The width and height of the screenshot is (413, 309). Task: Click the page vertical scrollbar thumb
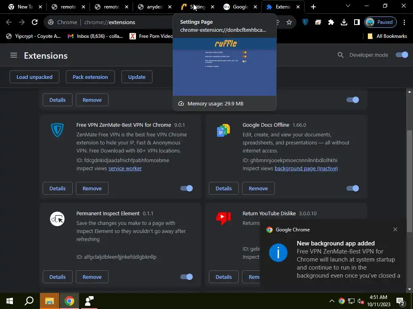(x=409, y=181)
